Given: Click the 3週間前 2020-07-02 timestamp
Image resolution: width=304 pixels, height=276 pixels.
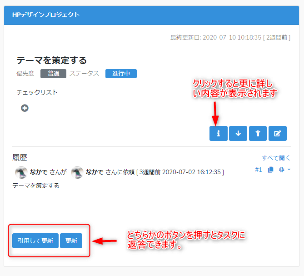Looking at the screenshot, I should (x=180, y=172).
